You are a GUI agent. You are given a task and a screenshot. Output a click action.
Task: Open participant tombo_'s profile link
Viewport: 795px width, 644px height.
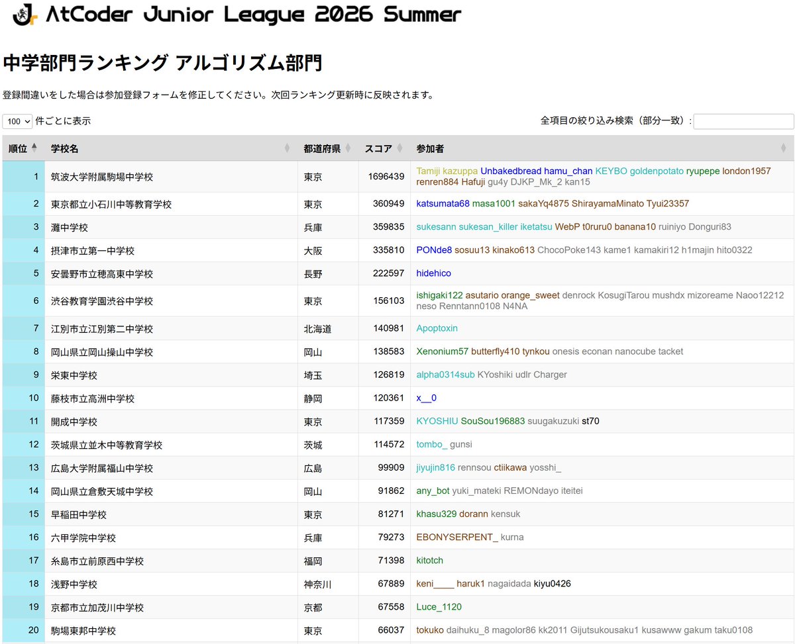coord(431,444)
